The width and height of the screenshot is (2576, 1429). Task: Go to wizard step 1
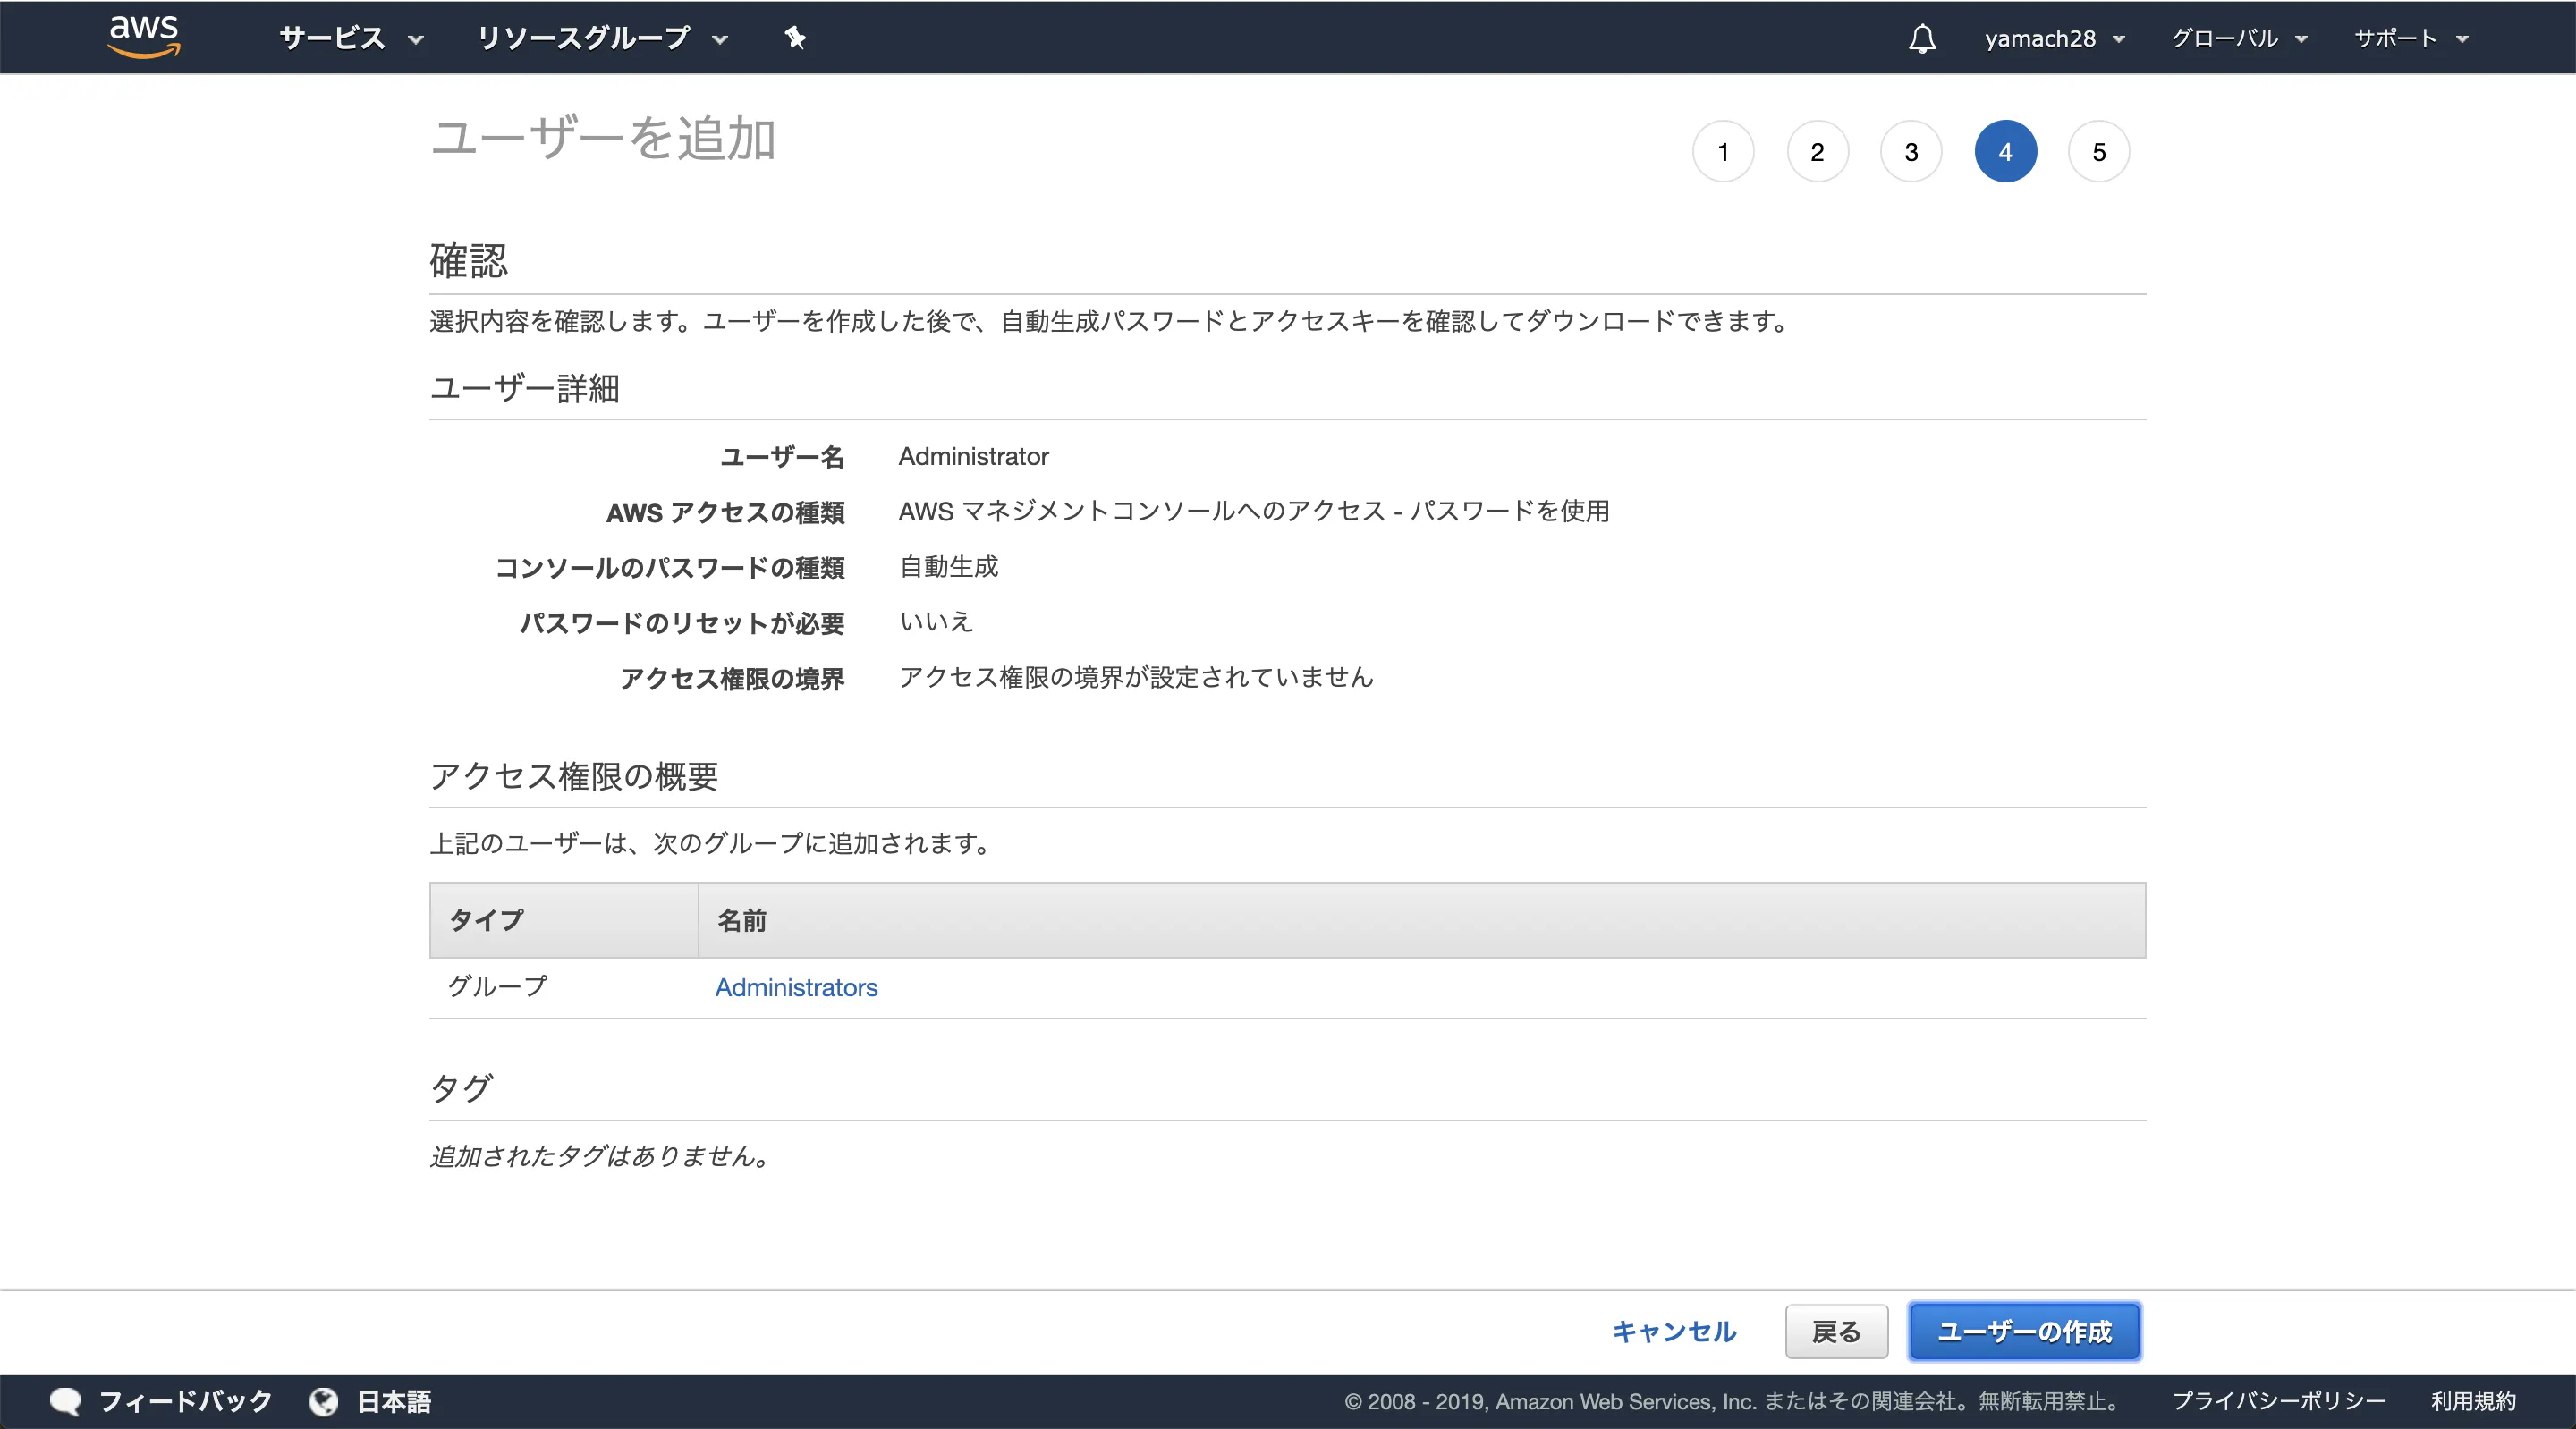(x=1723, y=152)
